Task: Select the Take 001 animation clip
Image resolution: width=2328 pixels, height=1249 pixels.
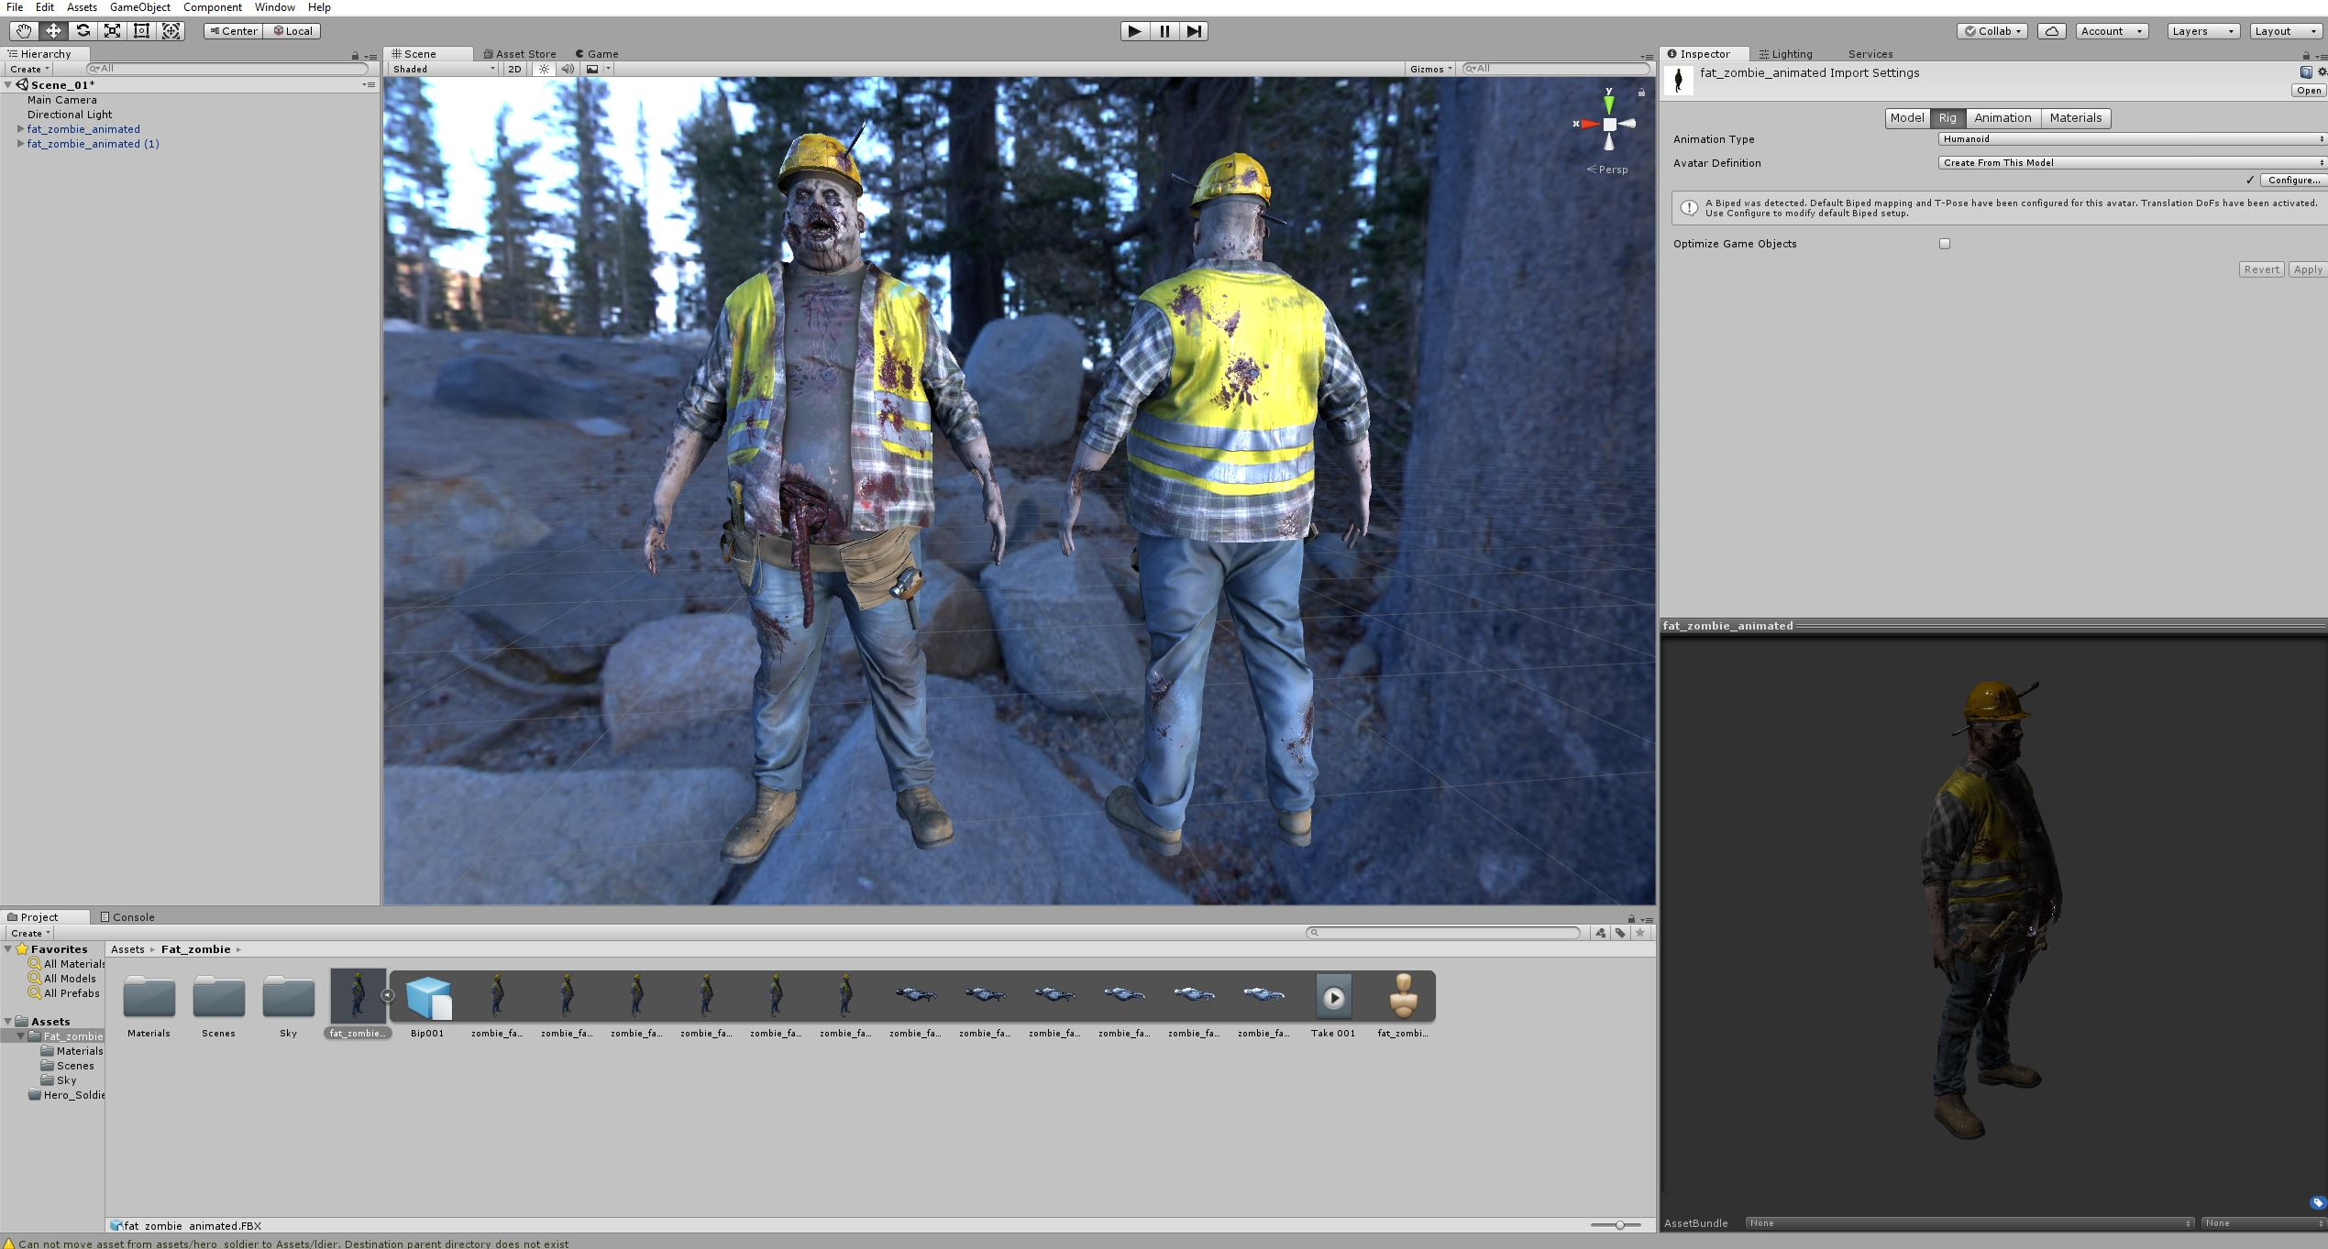Action: tap(1333, 997)
